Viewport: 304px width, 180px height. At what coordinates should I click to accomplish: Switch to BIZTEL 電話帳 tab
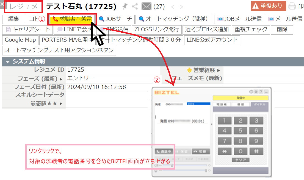pyautogui.click(x=222, y=105)
